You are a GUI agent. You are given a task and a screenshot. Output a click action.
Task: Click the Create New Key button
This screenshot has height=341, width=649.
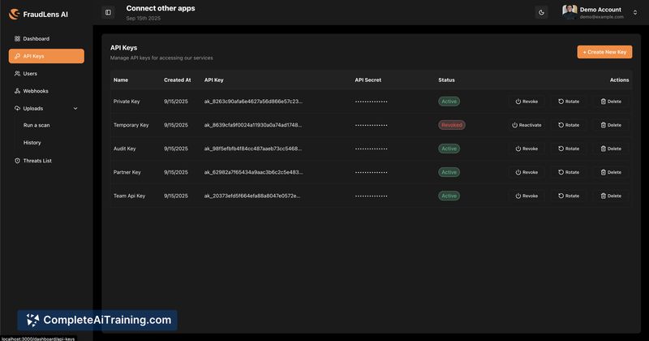coord(604,52)
